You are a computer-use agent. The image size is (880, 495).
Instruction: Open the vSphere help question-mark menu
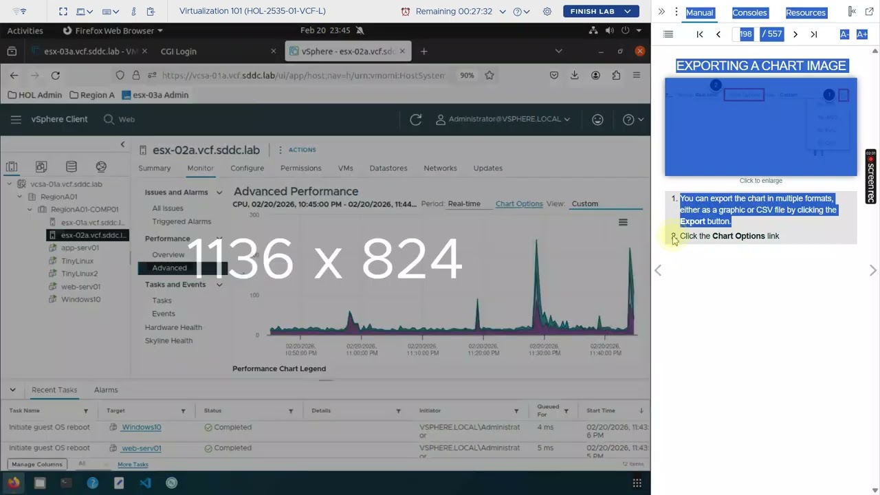click(632, 120)
